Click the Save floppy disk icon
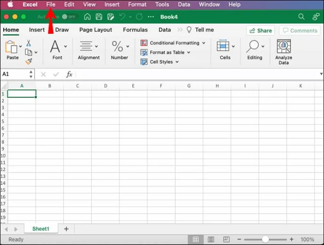This screenshot has width=324, height=245. click(99, 17)
